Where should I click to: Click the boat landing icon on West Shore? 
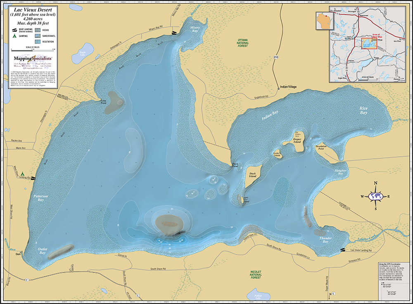point(33,178)
